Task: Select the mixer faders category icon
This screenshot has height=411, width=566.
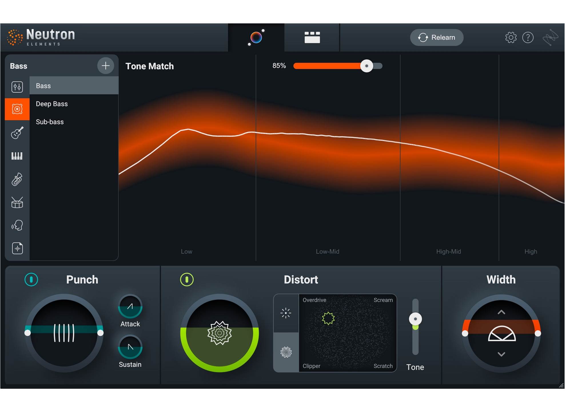Action: pyautogui.click(x=17, y=87)
